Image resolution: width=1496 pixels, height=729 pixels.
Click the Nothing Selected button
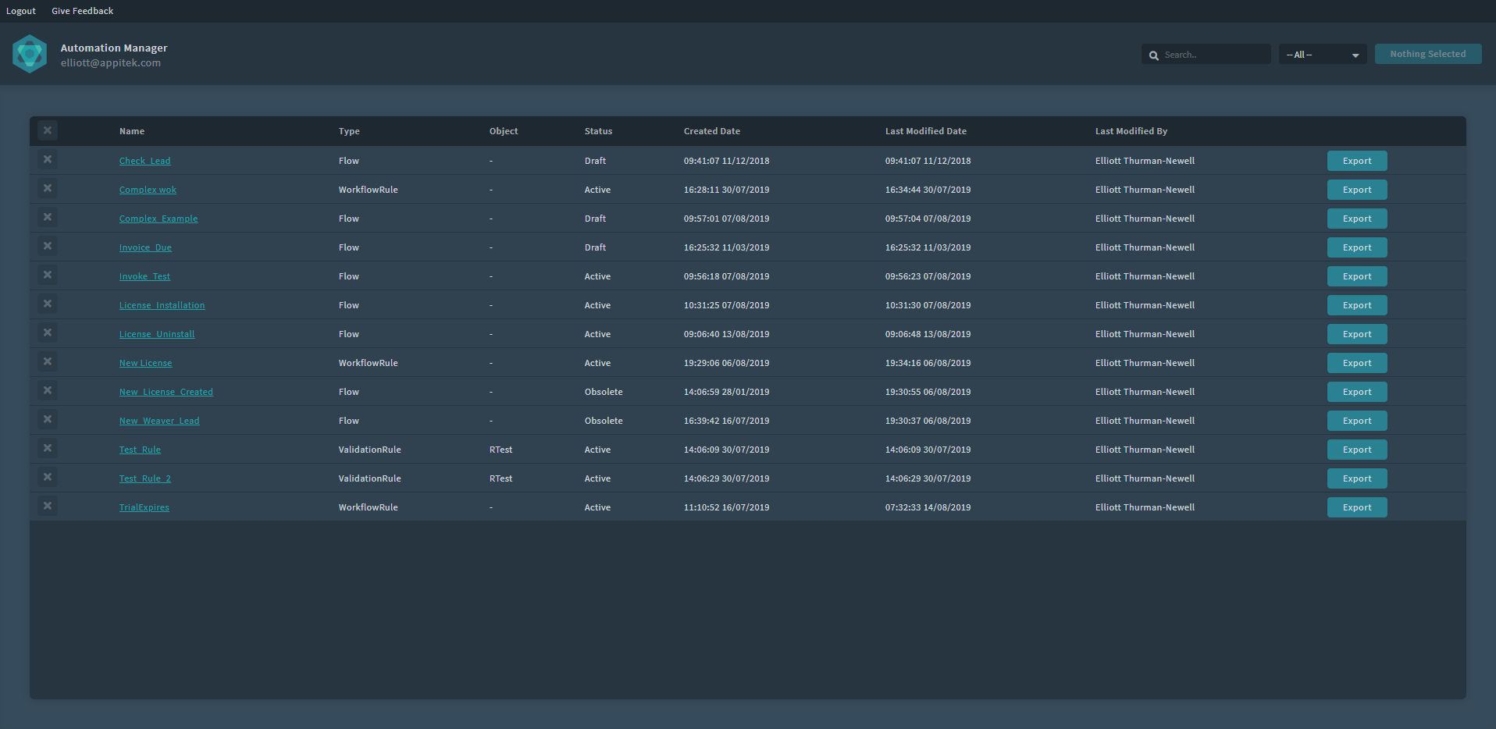(x=1428, y=54)
